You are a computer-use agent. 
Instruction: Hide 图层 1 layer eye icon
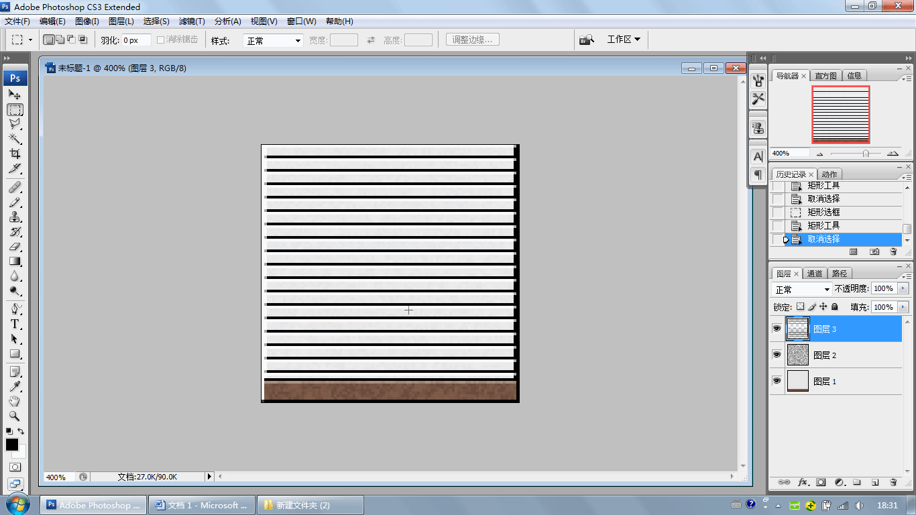tap(777, 381)
